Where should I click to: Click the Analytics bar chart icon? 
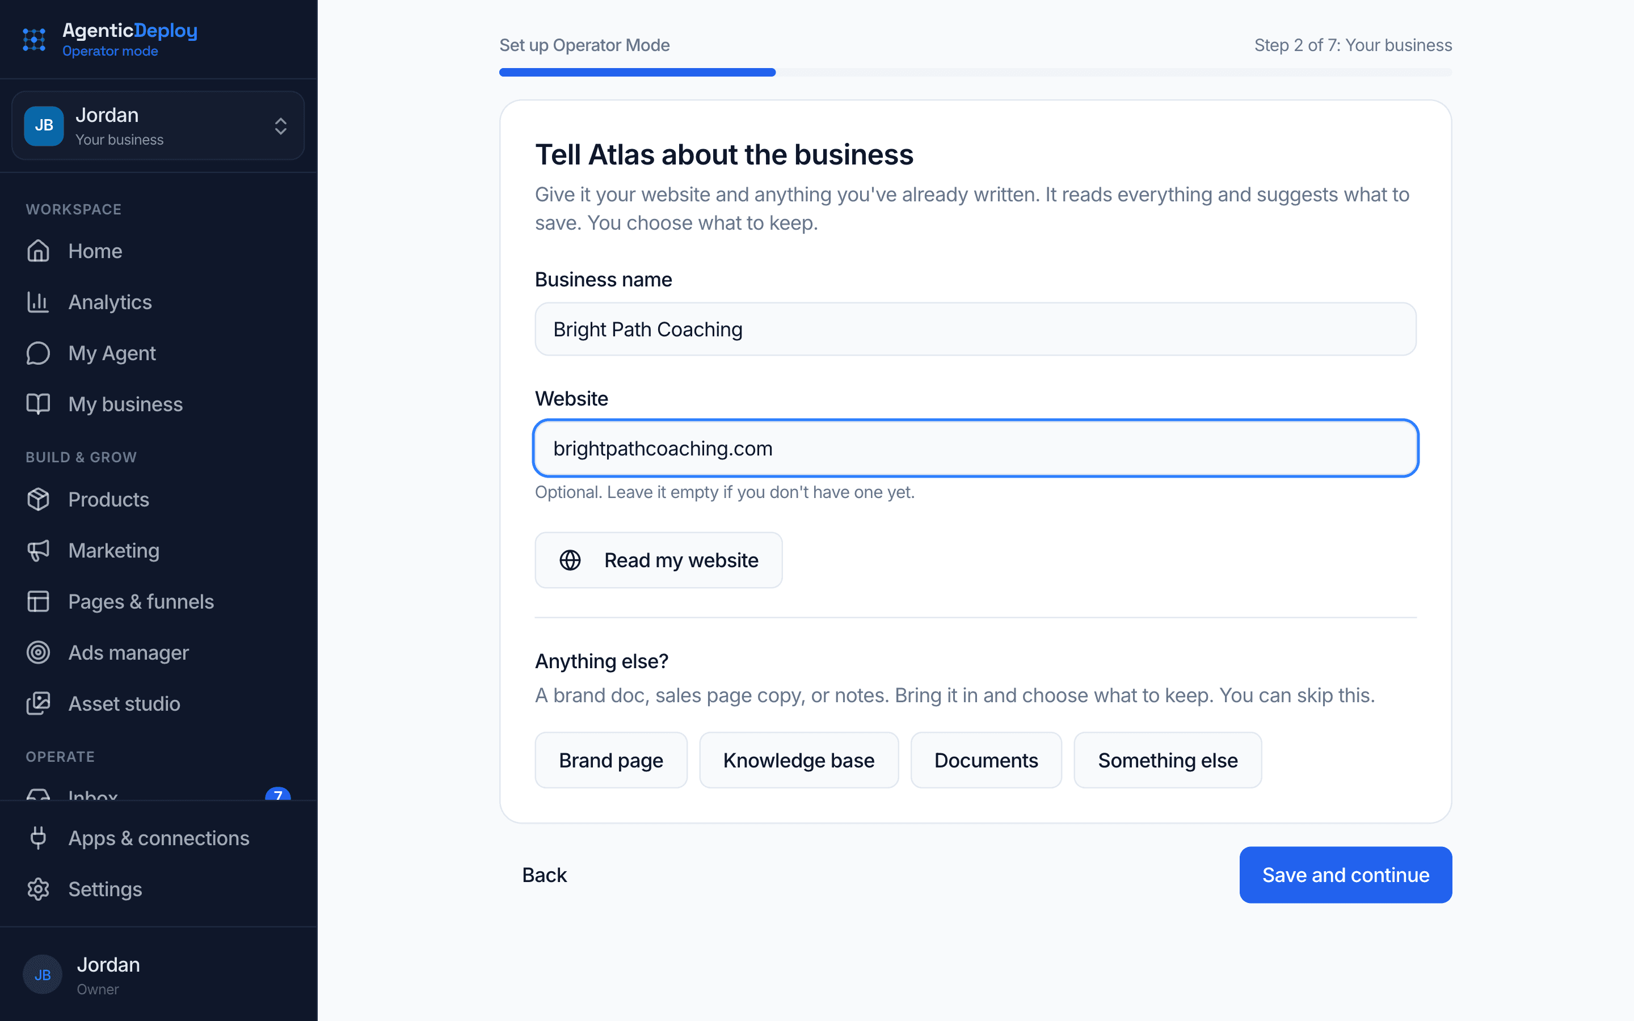click(x=39, y=302)
